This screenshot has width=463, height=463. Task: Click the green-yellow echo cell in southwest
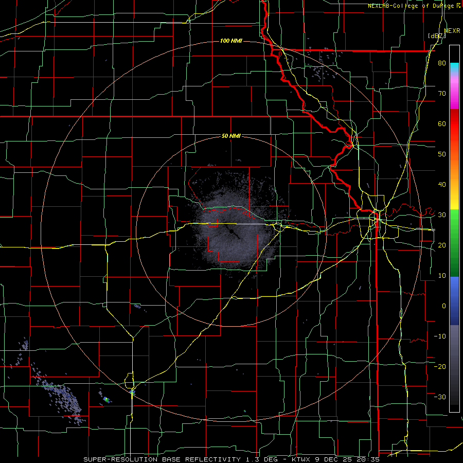[x=106, y=400]
